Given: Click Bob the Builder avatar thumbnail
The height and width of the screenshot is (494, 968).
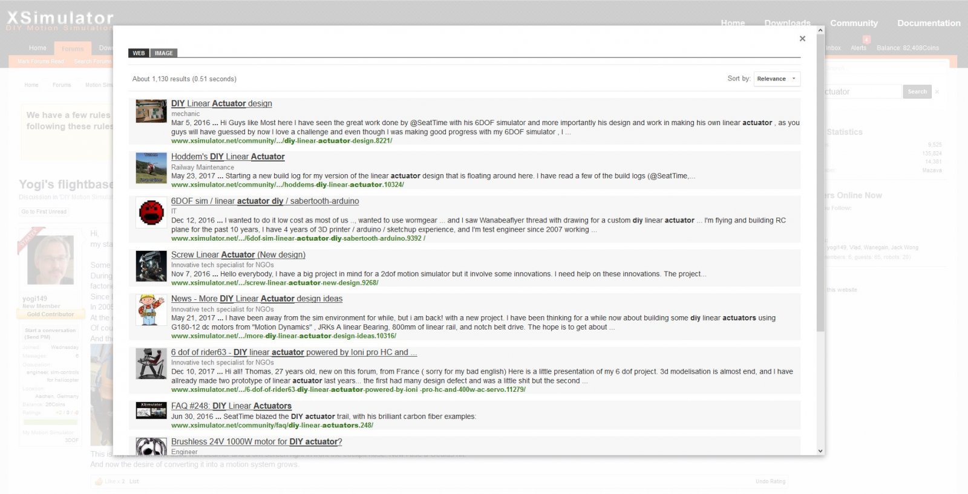Looking at the screenshot, I should tap(151, 310).
